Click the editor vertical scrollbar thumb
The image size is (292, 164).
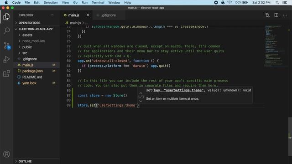(290, 137)
